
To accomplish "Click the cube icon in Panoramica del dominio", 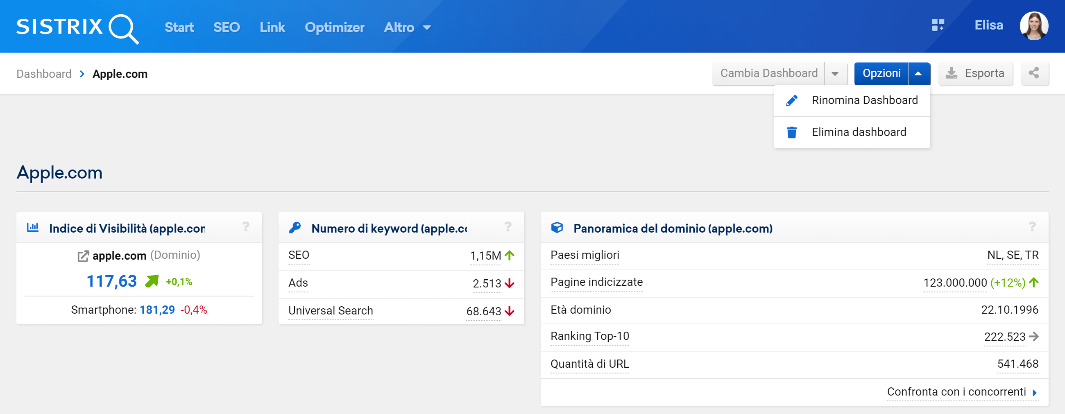I will click(x=557, y=227).
